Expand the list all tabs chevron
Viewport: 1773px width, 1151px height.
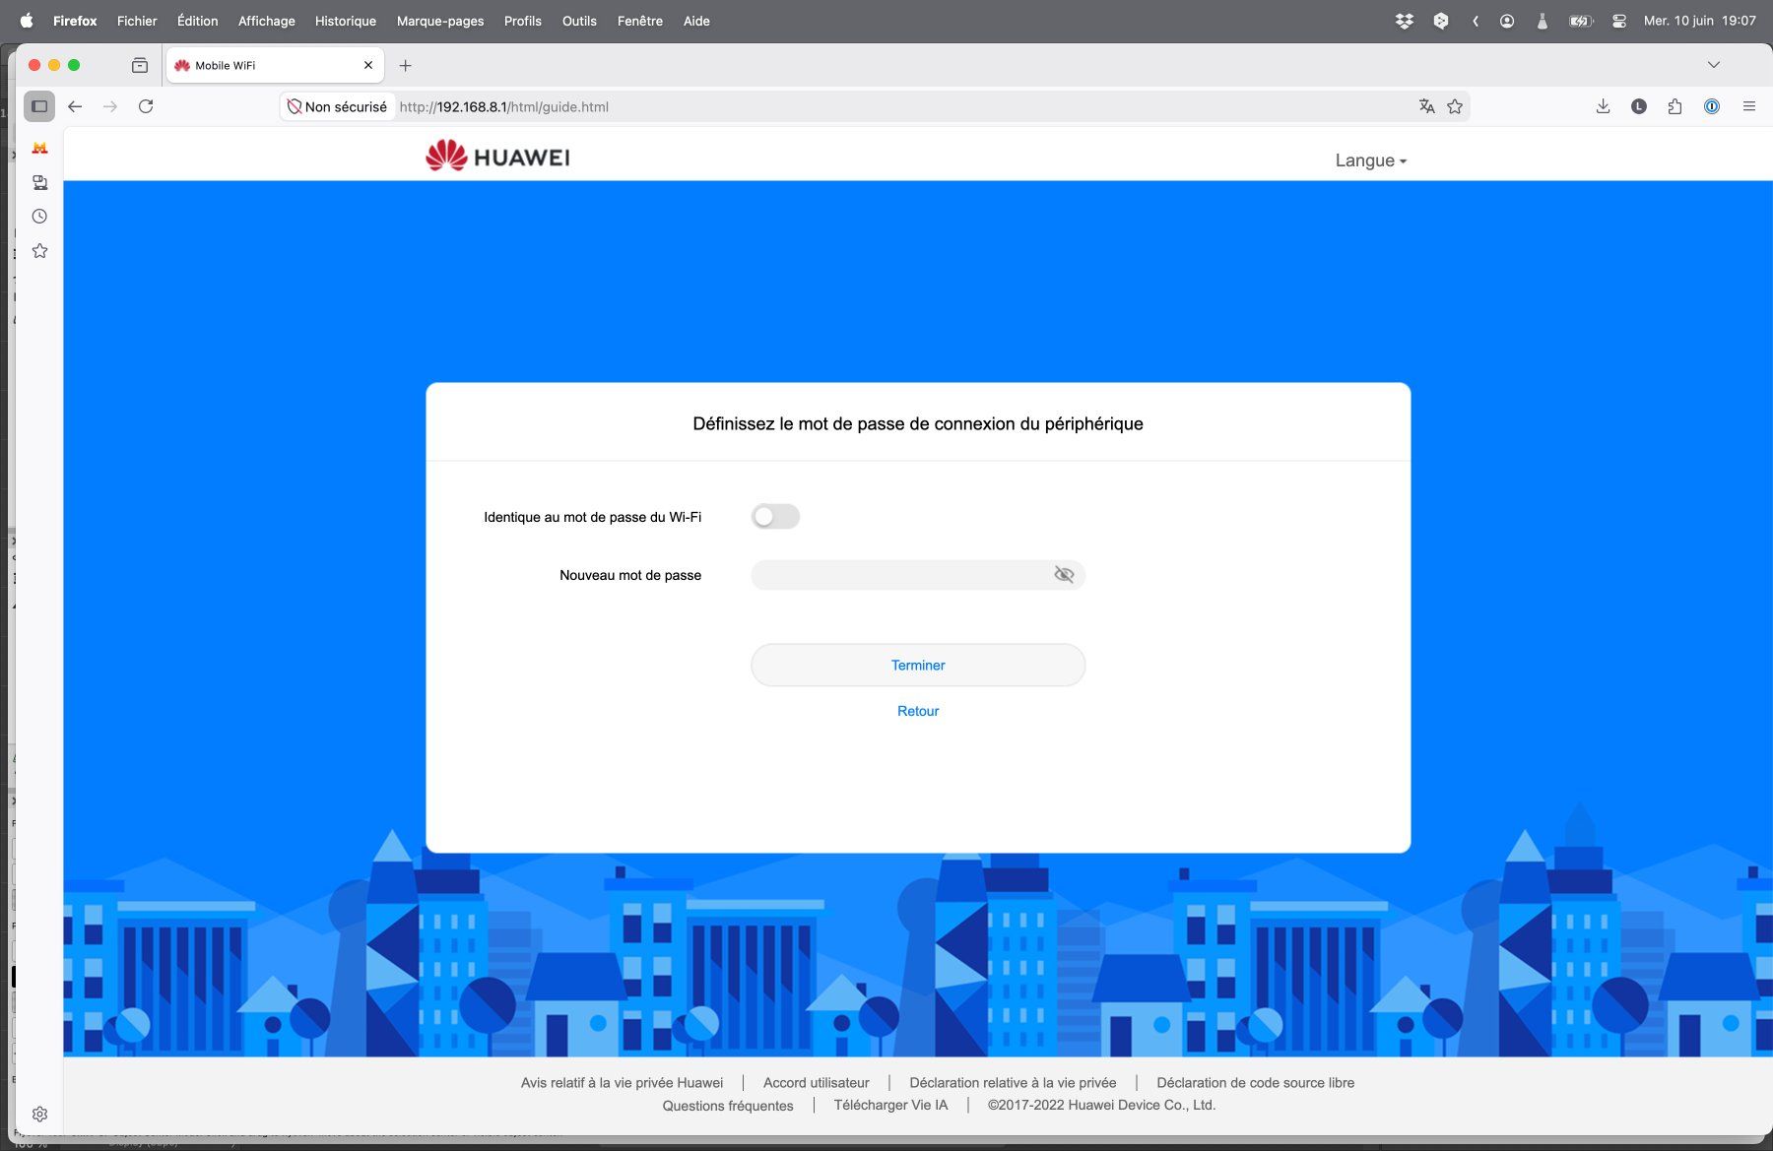pyautogui.click(x=1714, y=65)
